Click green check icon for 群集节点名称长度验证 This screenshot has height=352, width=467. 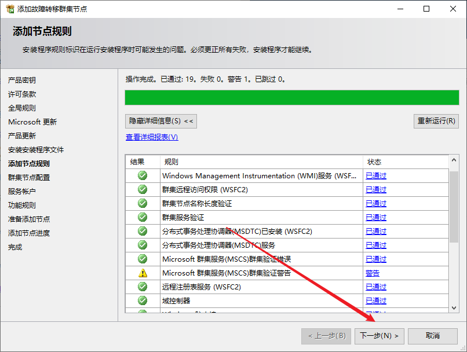(143, 204)
